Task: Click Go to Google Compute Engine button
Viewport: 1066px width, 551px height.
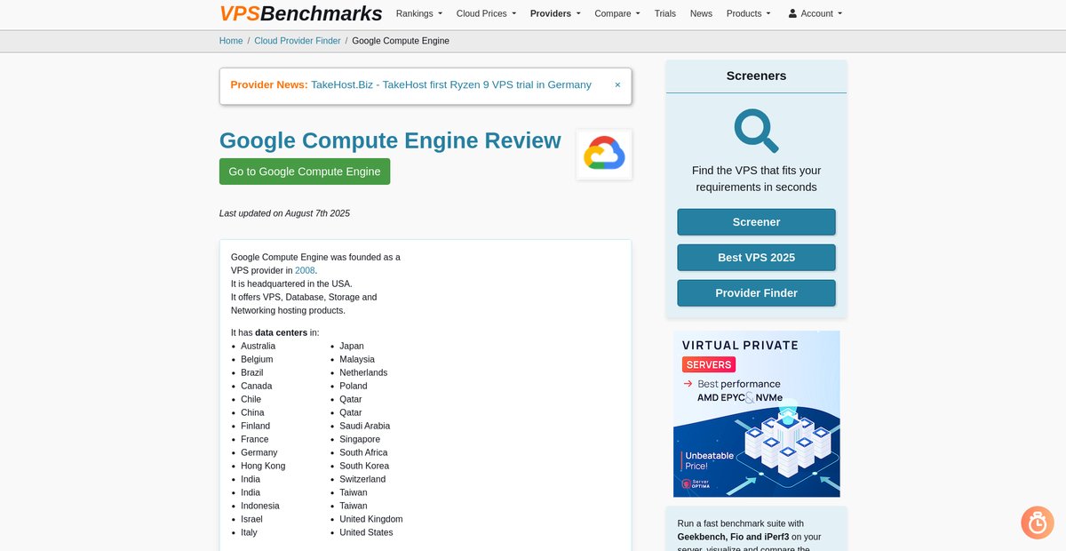Action: (x=305, y=172)
